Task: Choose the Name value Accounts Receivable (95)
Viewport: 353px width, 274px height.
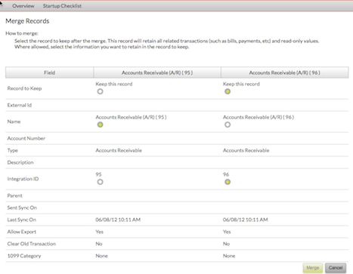Action: [100, 125]
